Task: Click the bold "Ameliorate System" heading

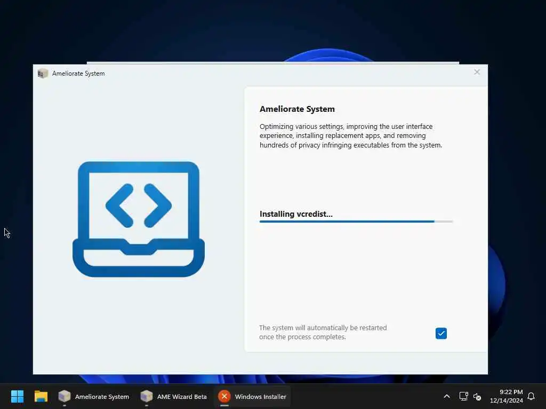Action: pyautogui.click(x=297, y=109)
